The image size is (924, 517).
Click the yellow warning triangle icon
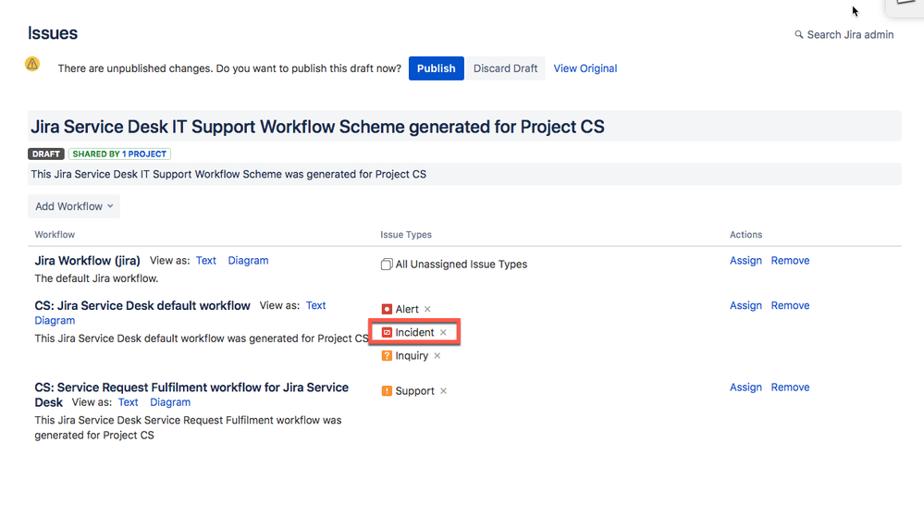(32, 64)
